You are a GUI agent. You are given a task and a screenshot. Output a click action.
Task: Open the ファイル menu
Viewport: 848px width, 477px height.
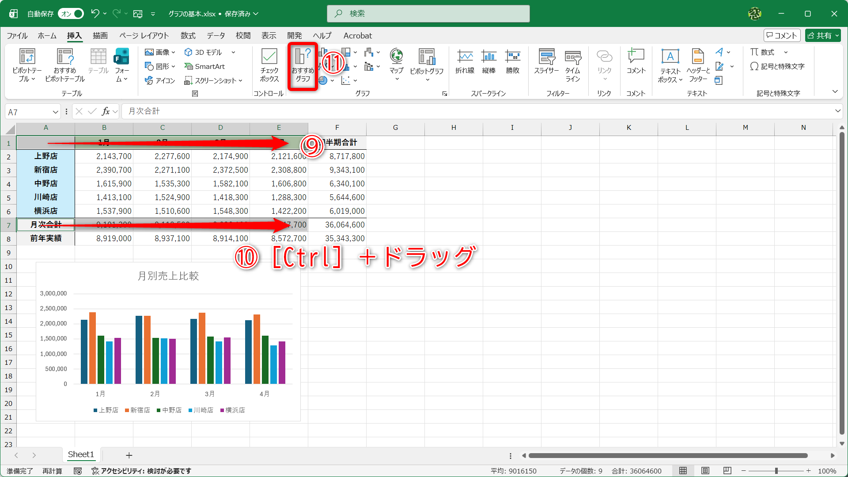click(x=16, y=36)
